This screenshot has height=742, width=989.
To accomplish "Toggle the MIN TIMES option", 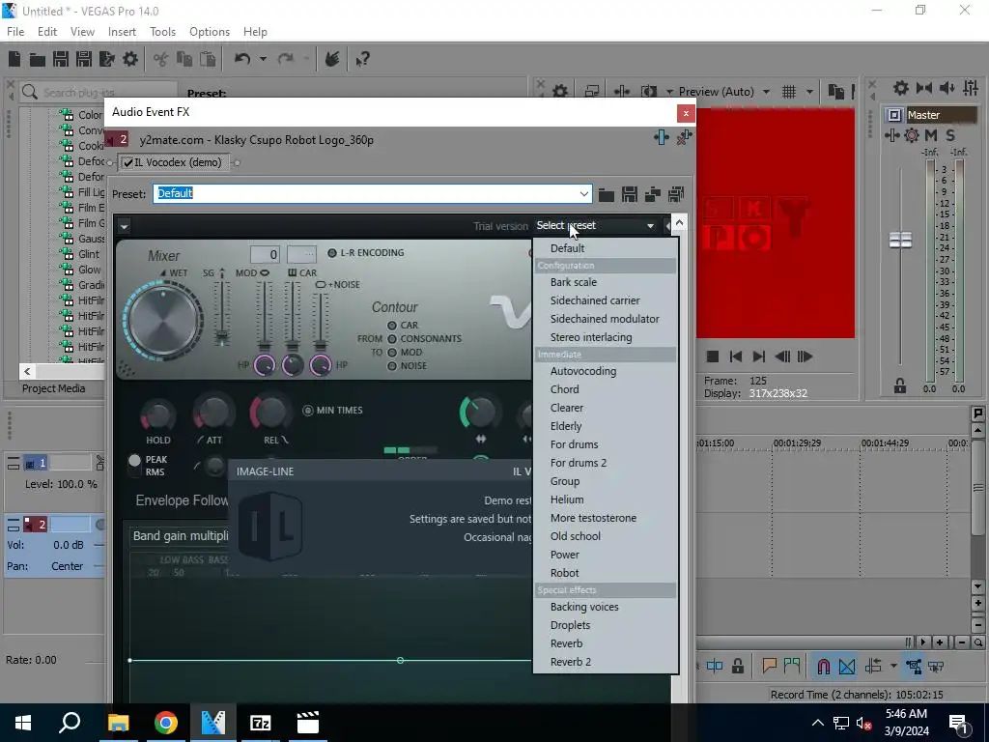I will pyautogui.click(x=308, y=411).
